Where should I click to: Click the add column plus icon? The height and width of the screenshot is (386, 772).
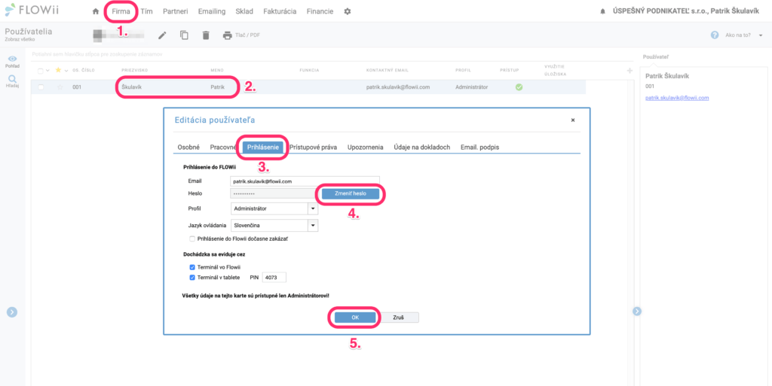click(630, 71)
